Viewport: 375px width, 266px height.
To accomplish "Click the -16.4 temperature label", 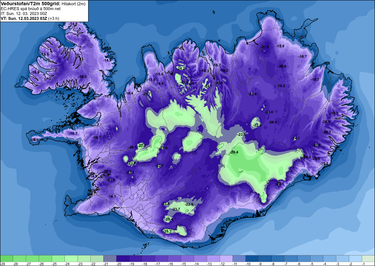I will click(129, 93).
